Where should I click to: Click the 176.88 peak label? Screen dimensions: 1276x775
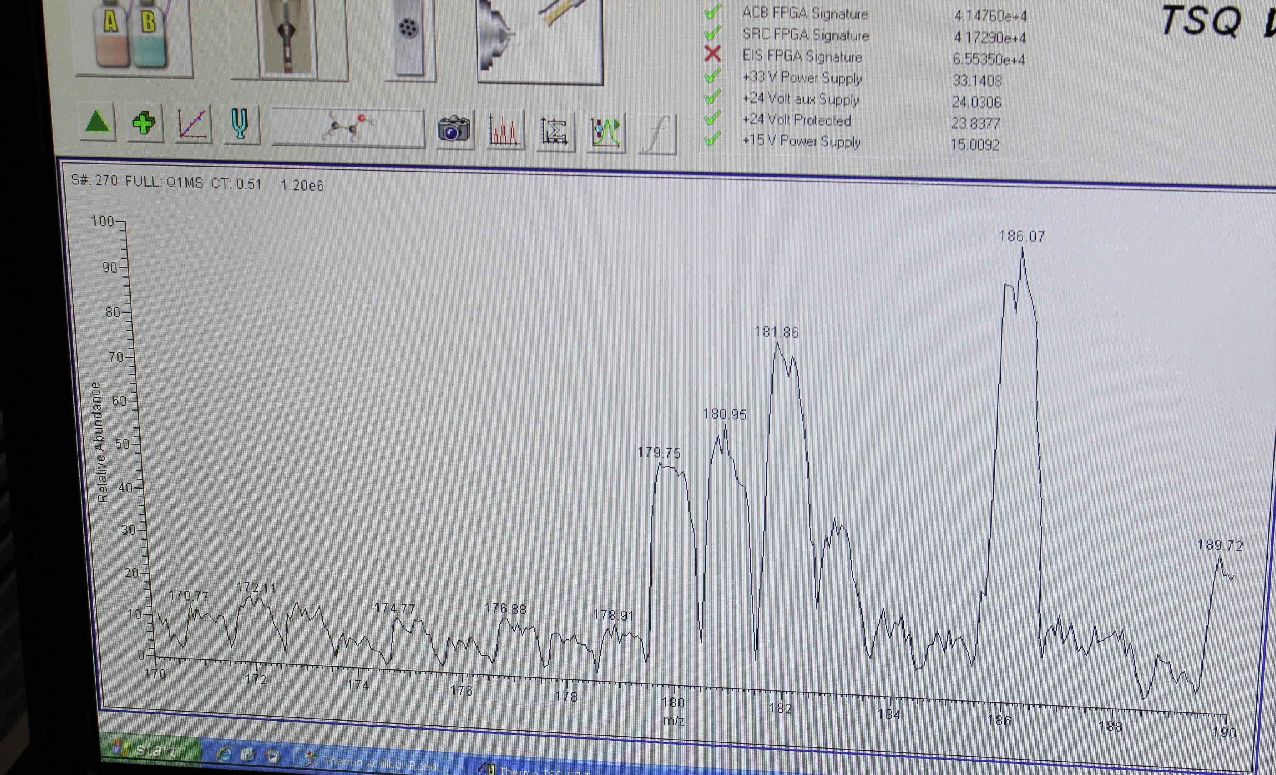pyautogui.click(x=505, y=609)
